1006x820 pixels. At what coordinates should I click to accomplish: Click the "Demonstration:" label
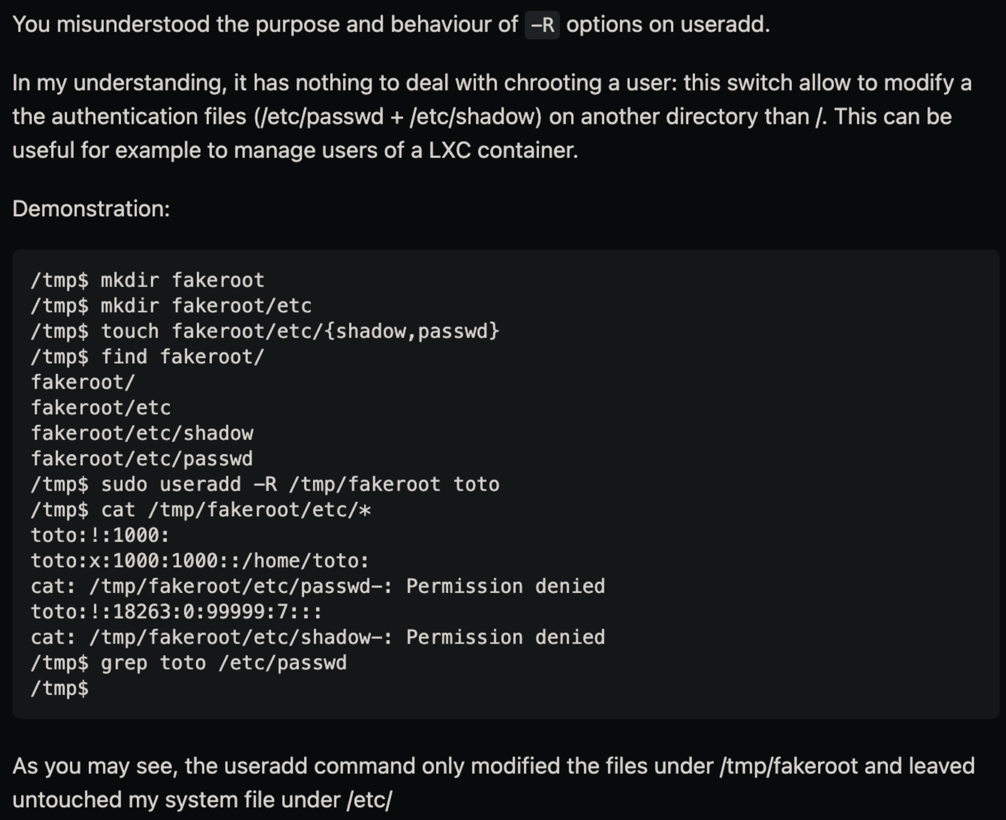pos(91,209)
